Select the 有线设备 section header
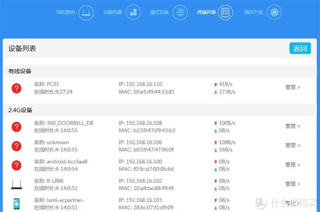Image resolution: width=320 pixels, height=212 pixels. (20, 71)
